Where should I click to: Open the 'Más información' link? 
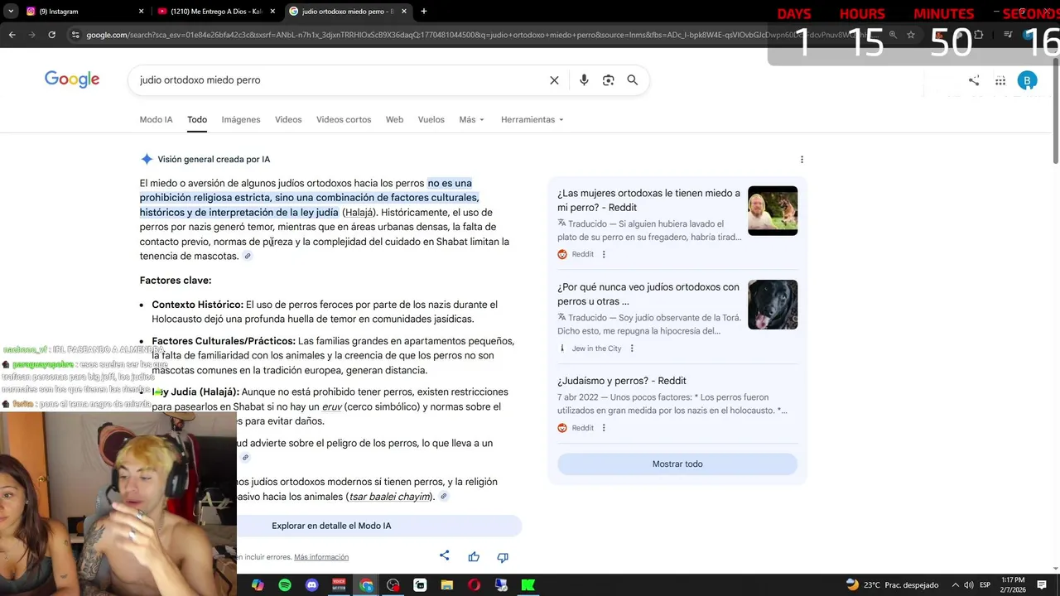coord(321,557)
